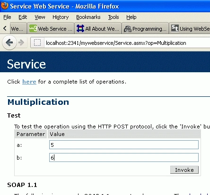Click the input field for parameter a
The height and width of the screenshot is (195, 210).
(124, 145)
